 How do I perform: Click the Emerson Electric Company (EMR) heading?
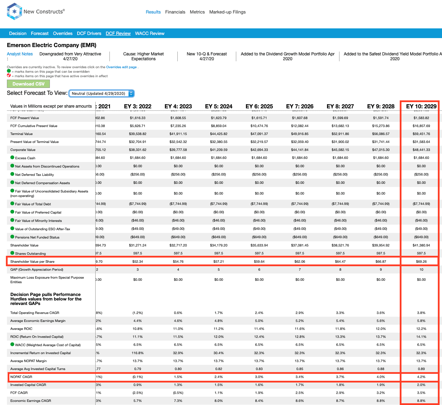click(52, 45)
